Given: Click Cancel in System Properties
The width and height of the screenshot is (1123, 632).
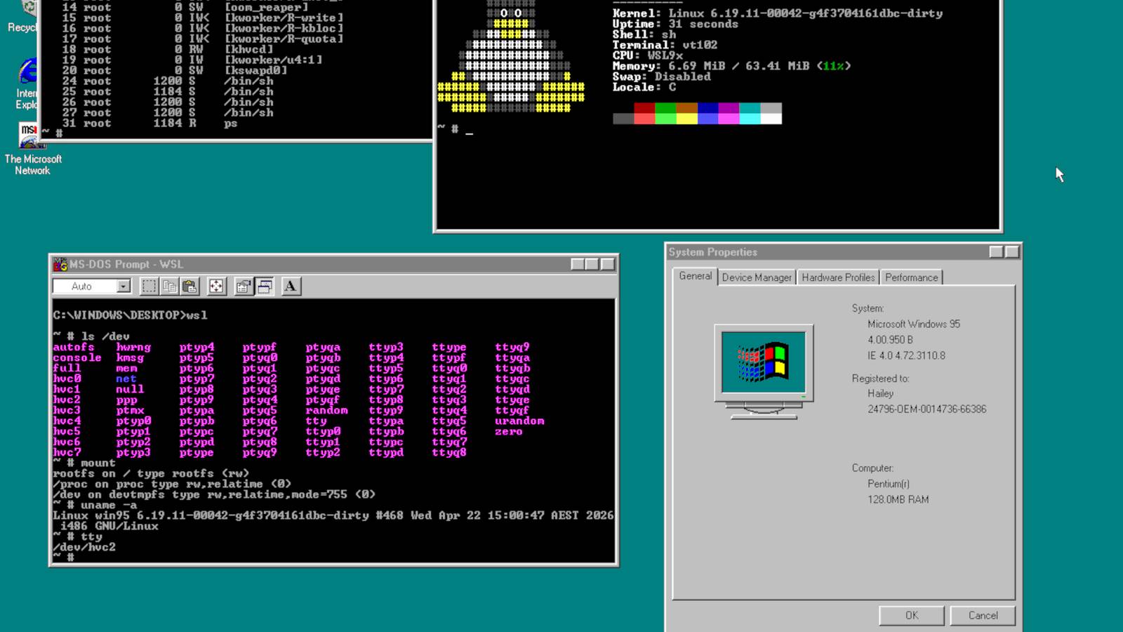Looking at the screenshot, I should pos(983,615).
